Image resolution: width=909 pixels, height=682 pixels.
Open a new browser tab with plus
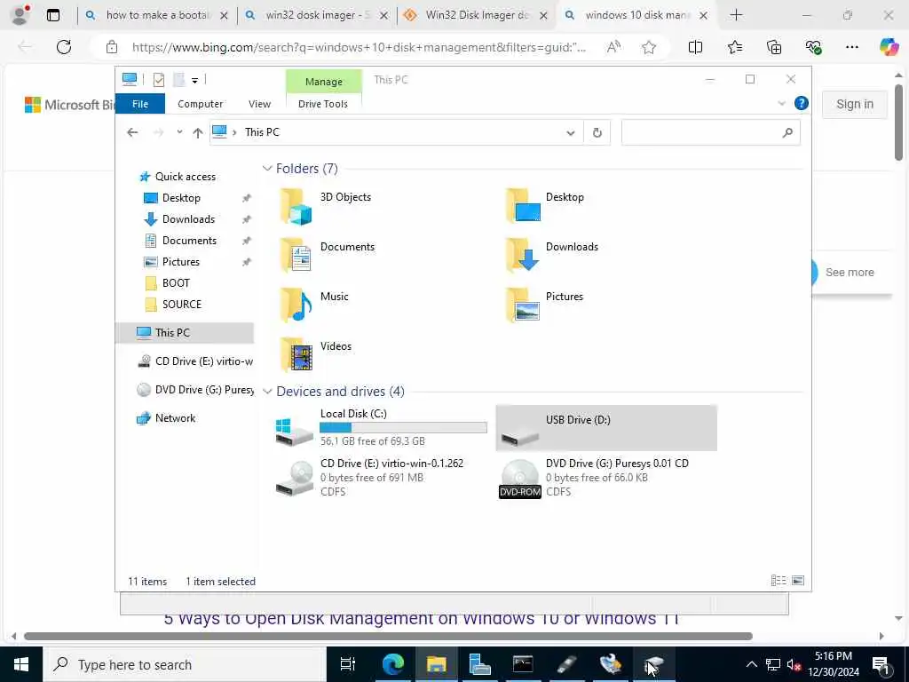pyautogui.click(x=736, y=15)
